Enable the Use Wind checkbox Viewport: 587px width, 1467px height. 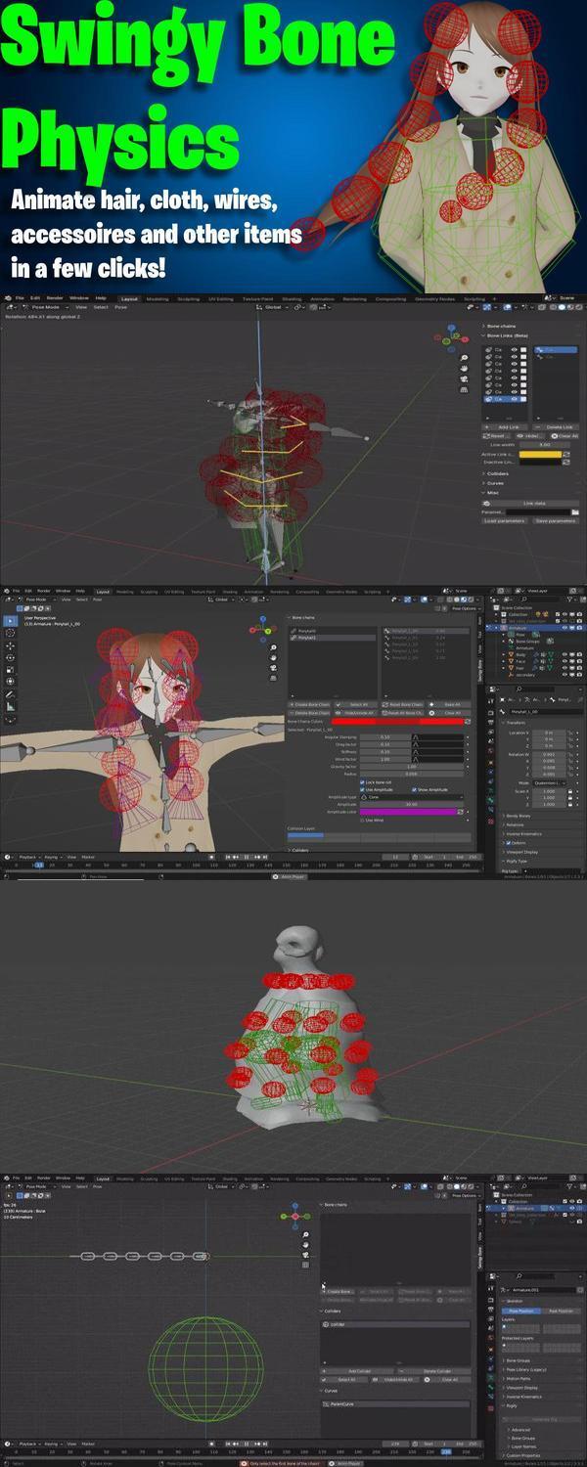[363, 820]
